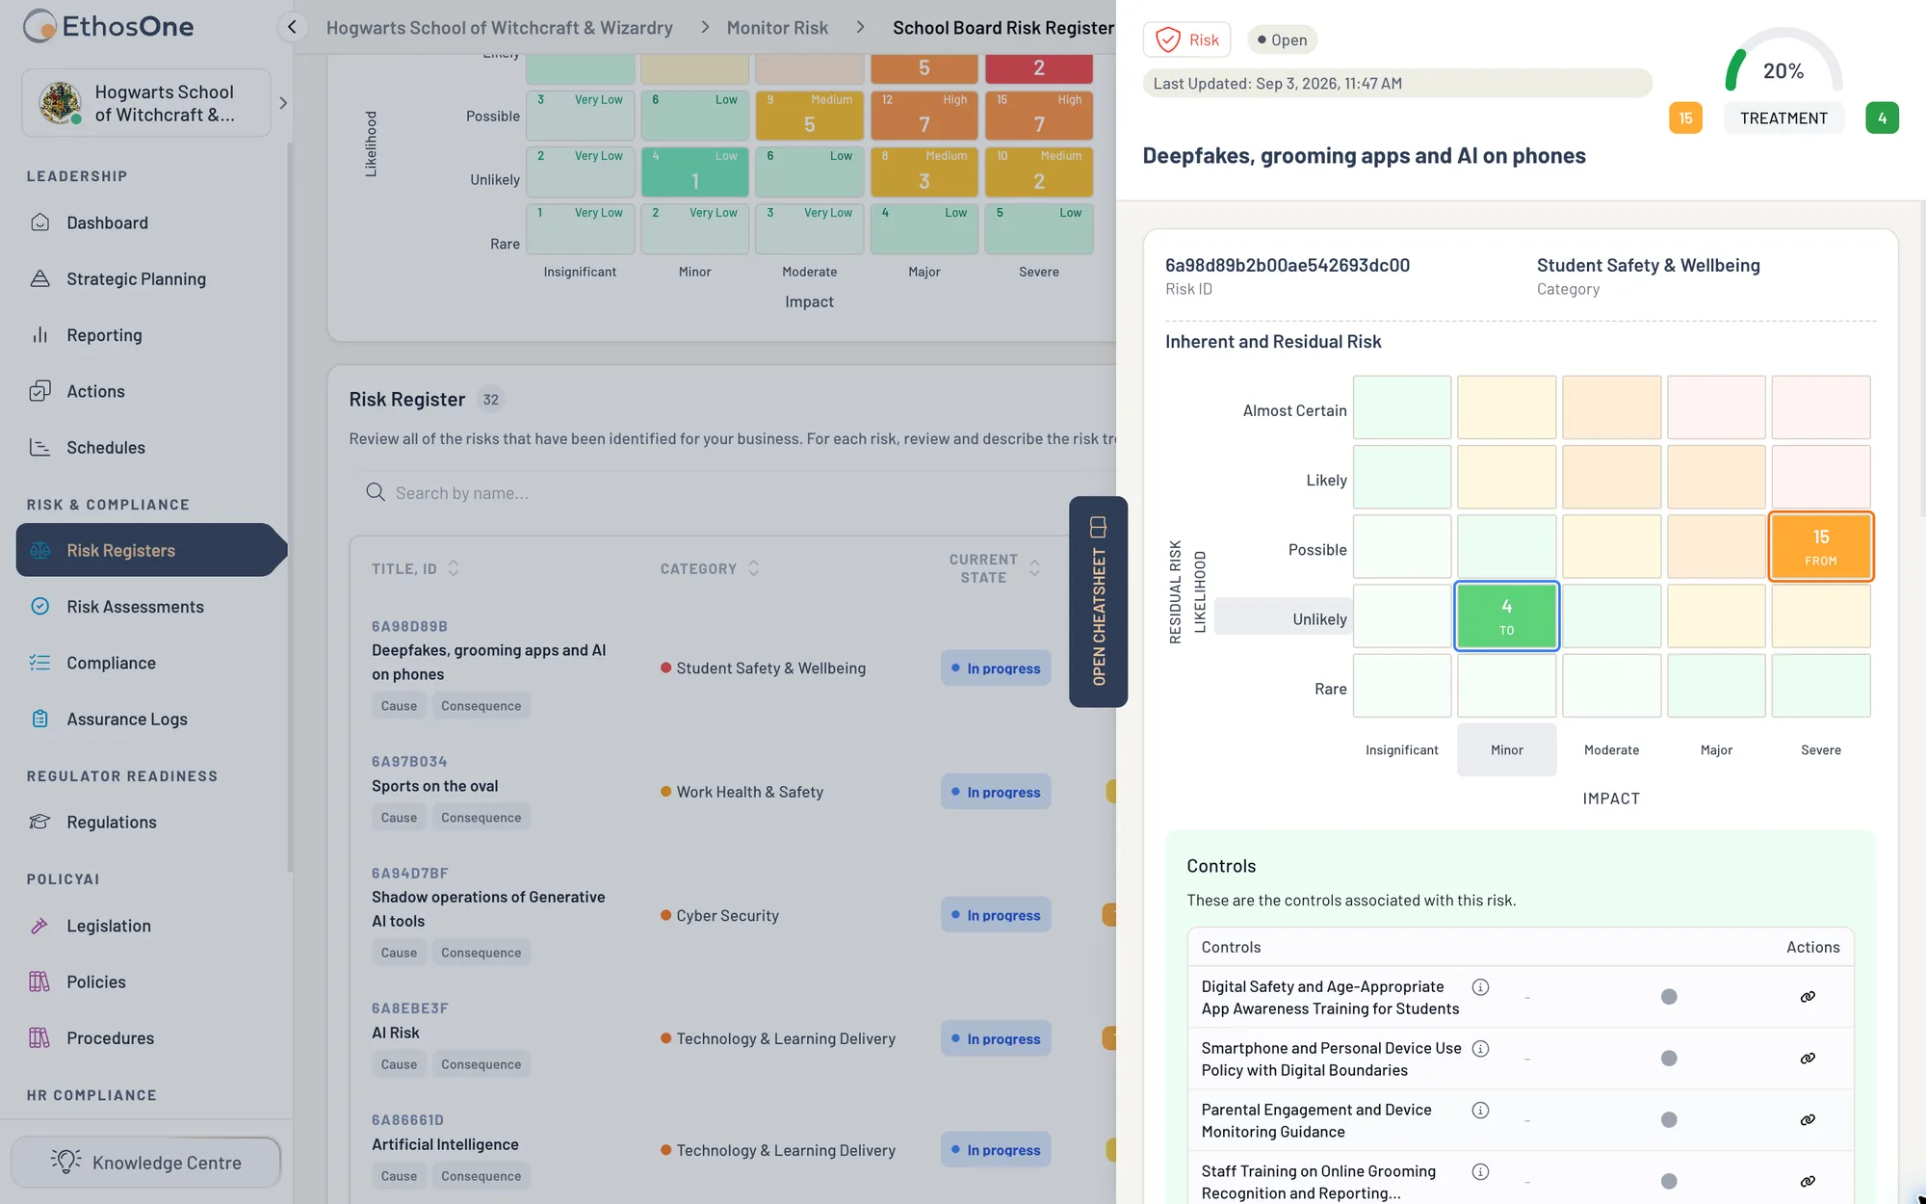The image size is (1926, 1204).
Task: Click the Legislation gavel icon
Action: click(x=39, y=926)
